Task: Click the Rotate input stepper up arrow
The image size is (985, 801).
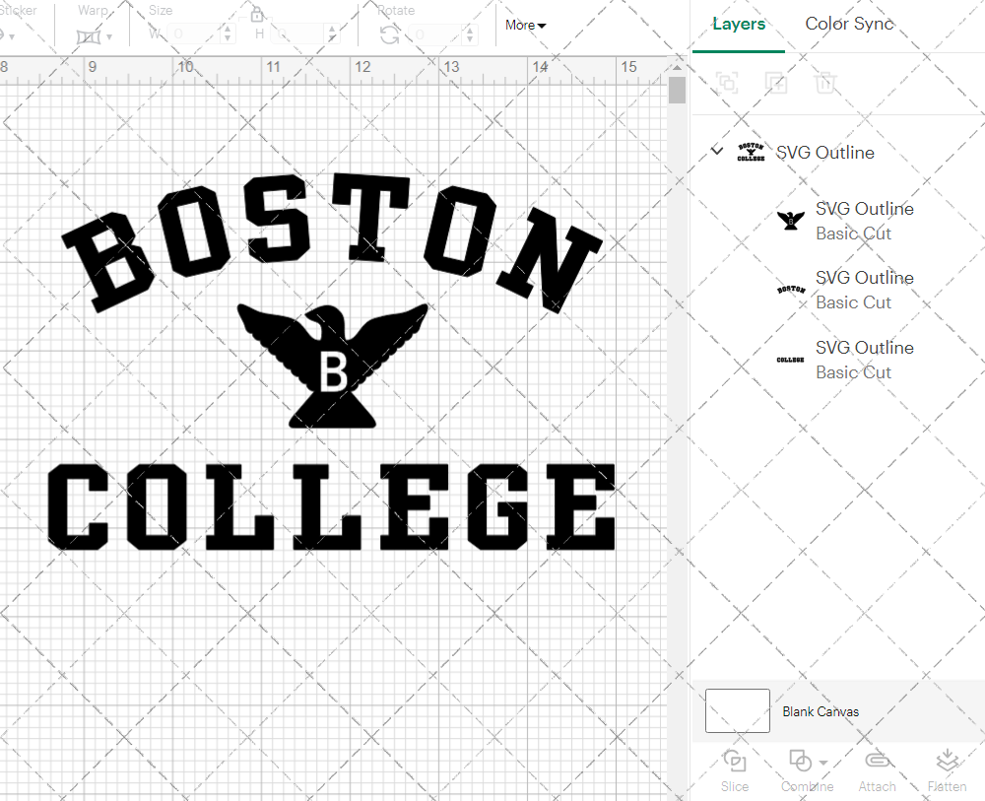Action: click(469, 29)
